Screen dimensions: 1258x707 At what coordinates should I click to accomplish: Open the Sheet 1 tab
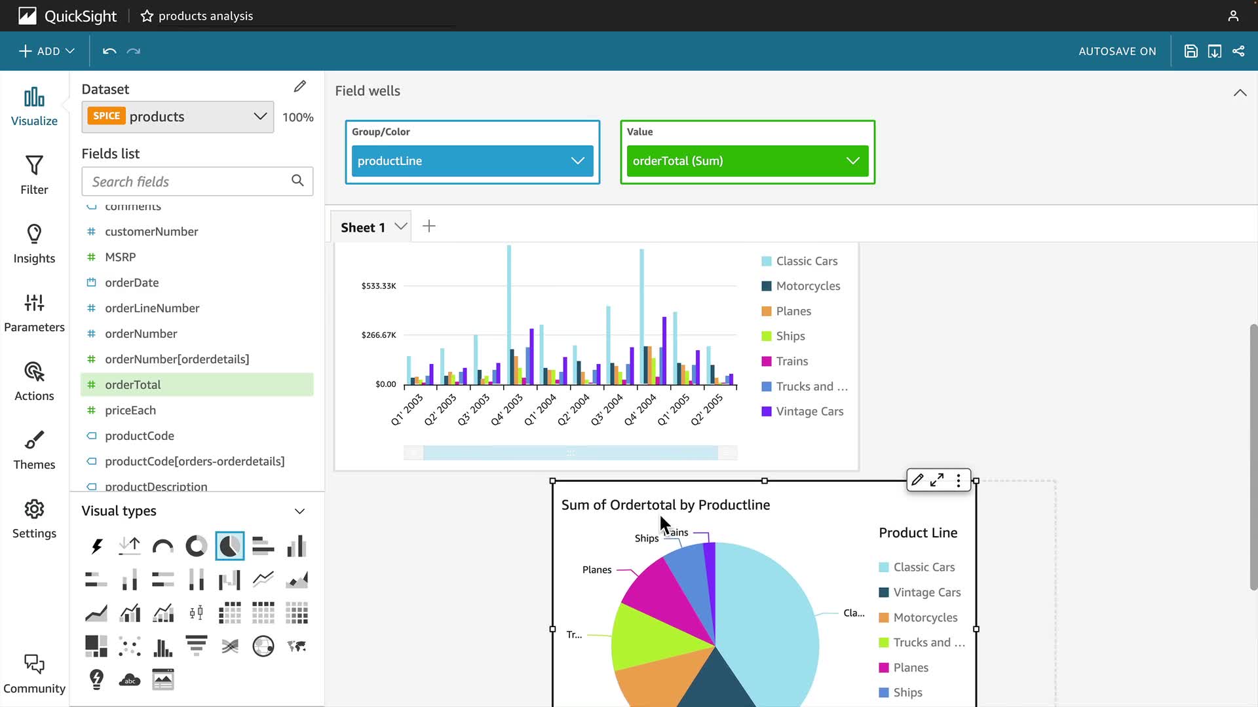pyautogui.click(x=362, y=227)
